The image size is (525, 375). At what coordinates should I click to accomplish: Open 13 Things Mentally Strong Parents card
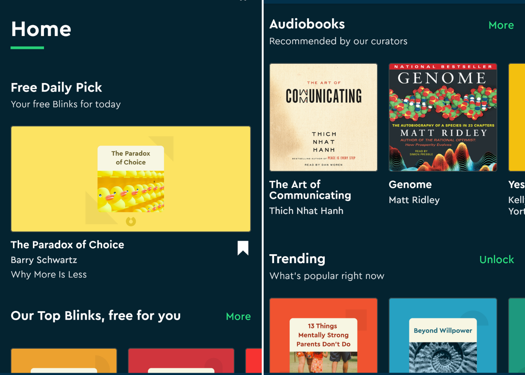pyautogui.click(x=323, y=336)
